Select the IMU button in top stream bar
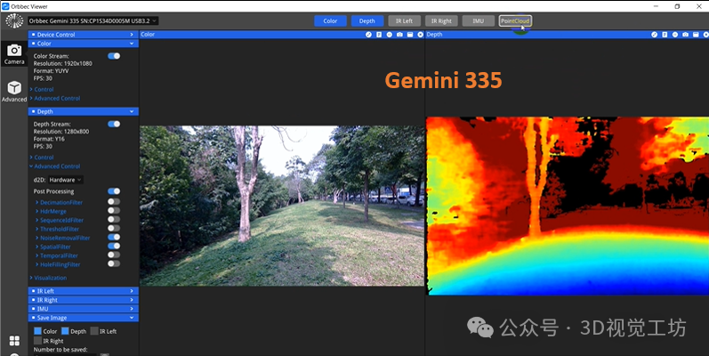Image resolution: width=709 pixels, height=356 pixels. tap(479, 20)
